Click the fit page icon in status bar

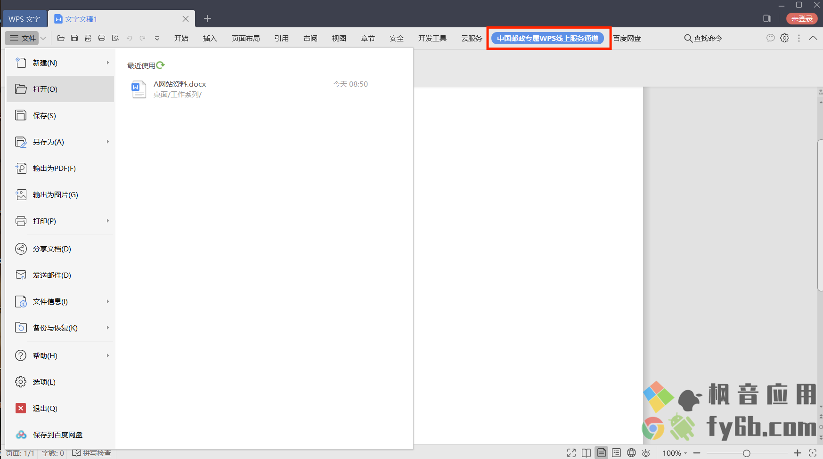pyautogui.click(x=813, y=453)
